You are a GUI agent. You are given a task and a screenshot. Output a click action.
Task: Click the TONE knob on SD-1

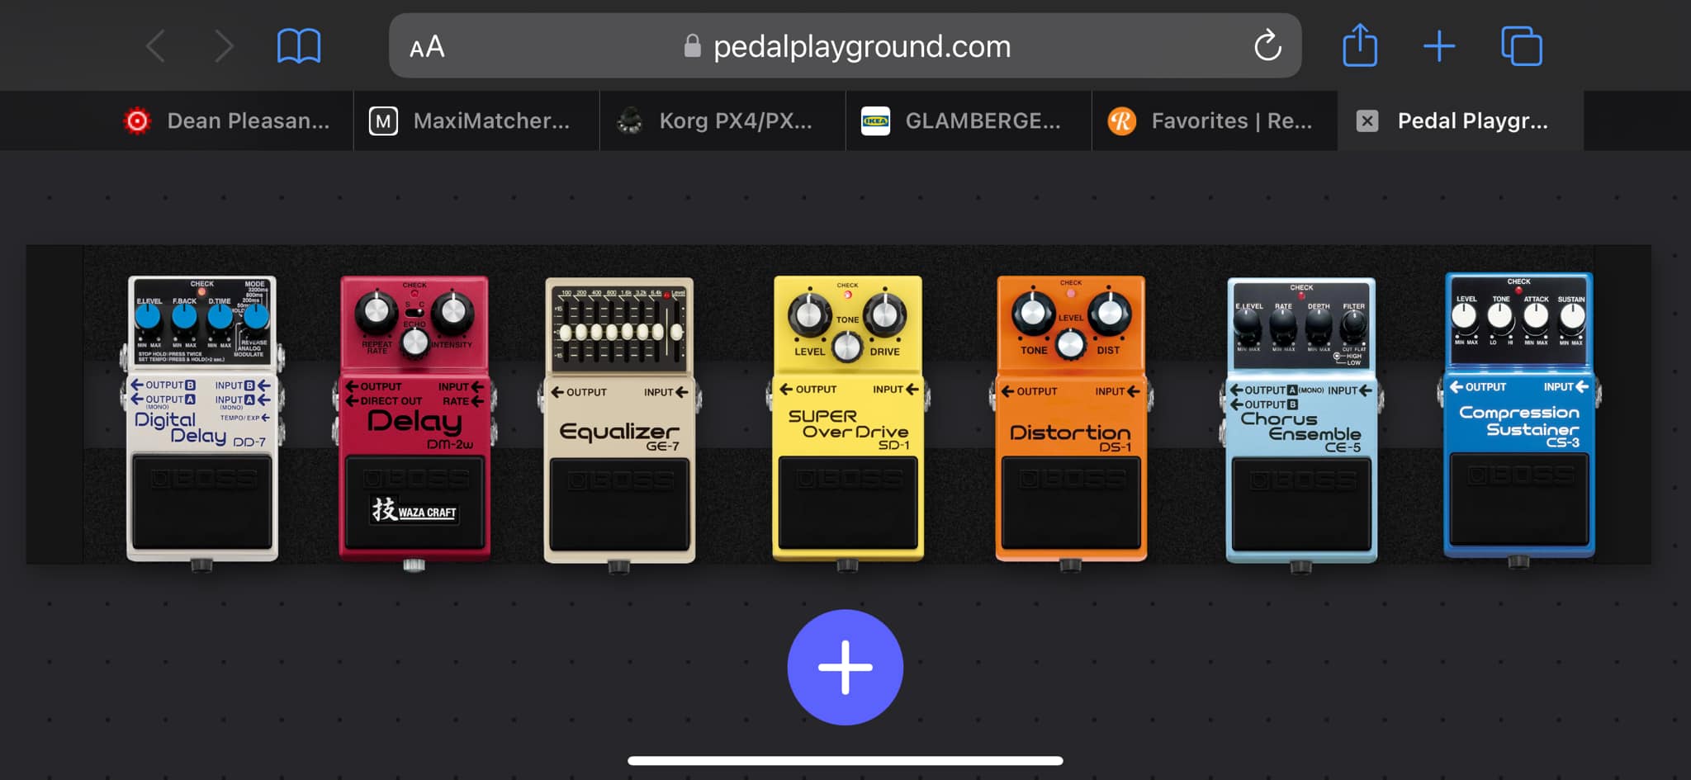847,347
